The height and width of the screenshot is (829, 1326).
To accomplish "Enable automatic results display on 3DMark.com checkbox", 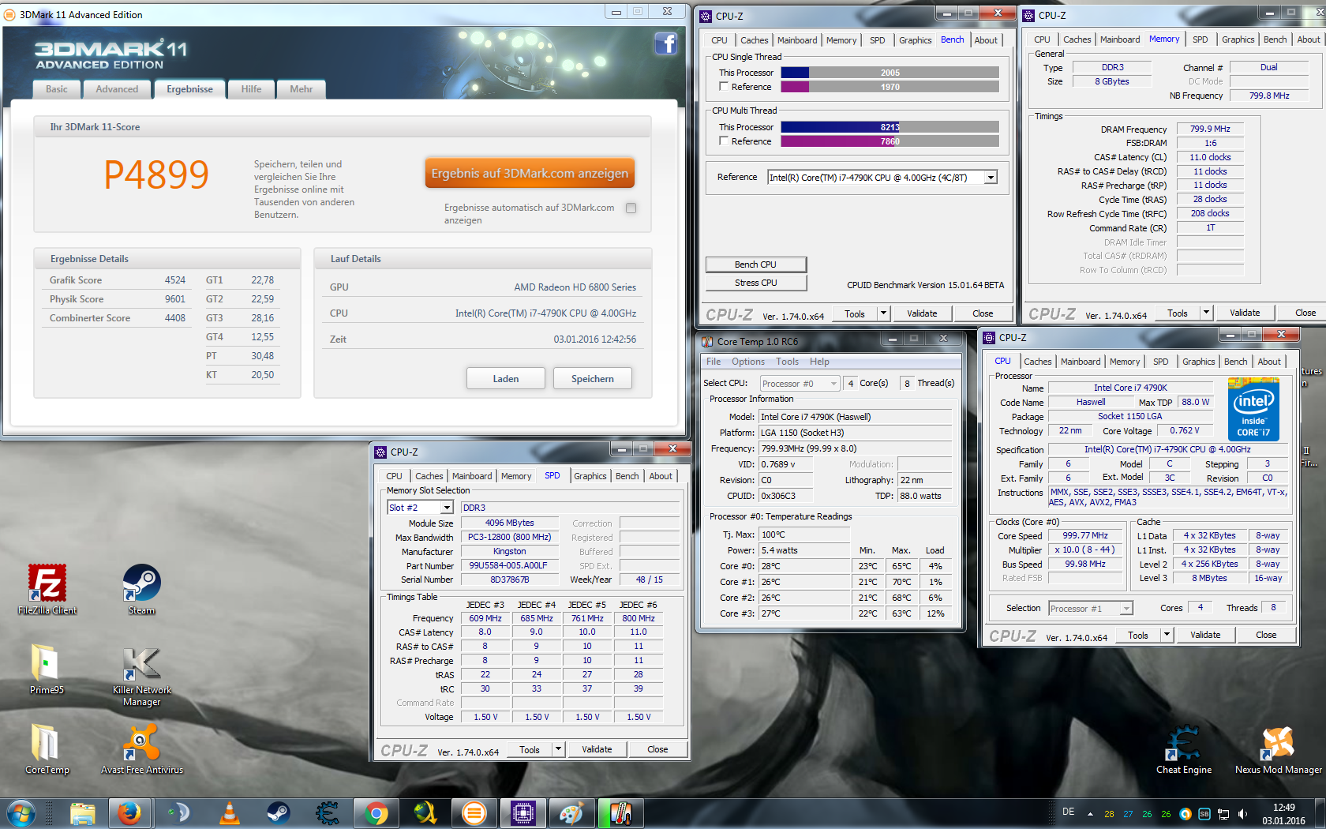I will click(x=631, y=208).
